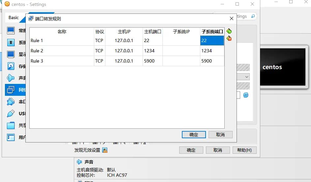Open the Storage settings category icon
Screen dimensions: 311x182
(11, 66)
